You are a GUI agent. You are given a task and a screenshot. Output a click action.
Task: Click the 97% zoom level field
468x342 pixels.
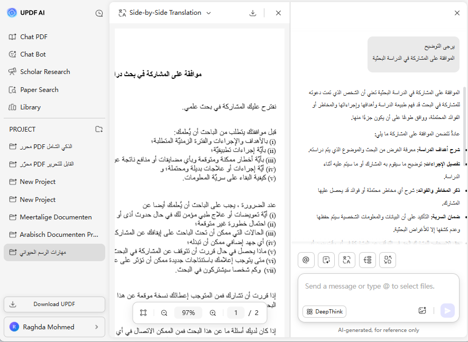point(188,313)
